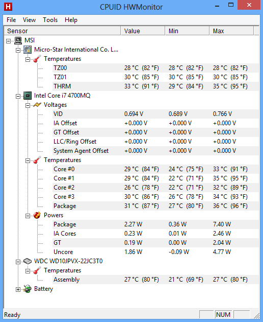Click the MSI computer icon

click(18, 40)
